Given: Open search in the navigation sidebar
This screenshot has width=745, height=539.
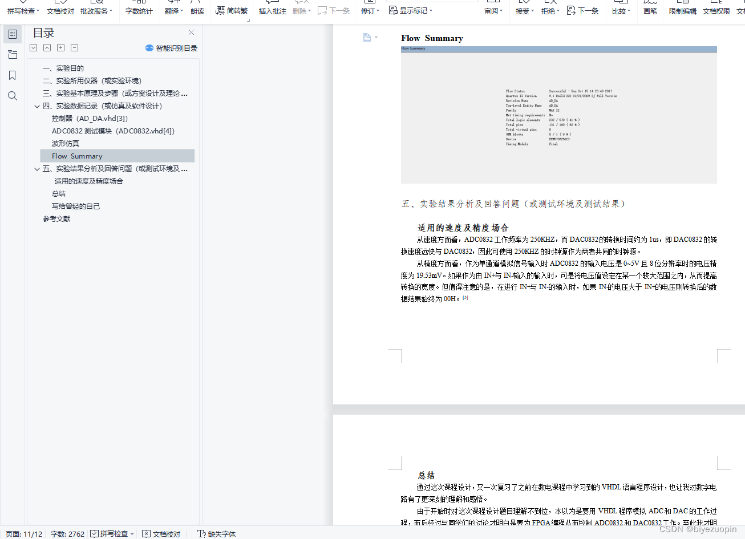Looking at the screenshot, I should [13, 96].
